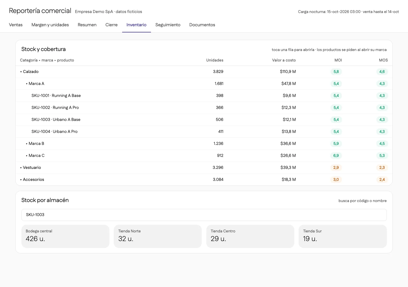Select row SKU-1004 · Urbano A Pro
This screenshot has width=408, height=287.
(x=204, y=132)
